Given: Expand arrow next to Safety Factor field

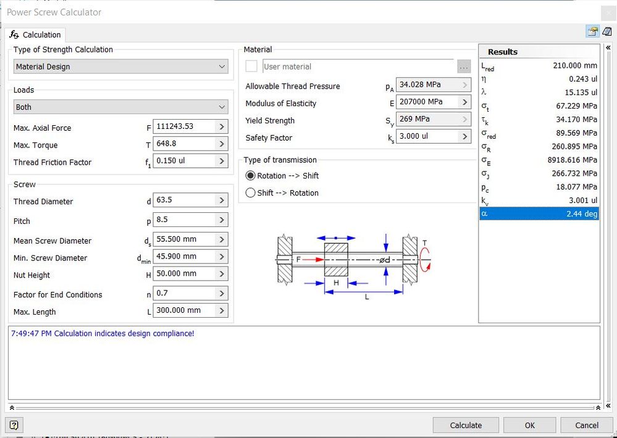Looking at the screenshot, I should pos(464,136).
